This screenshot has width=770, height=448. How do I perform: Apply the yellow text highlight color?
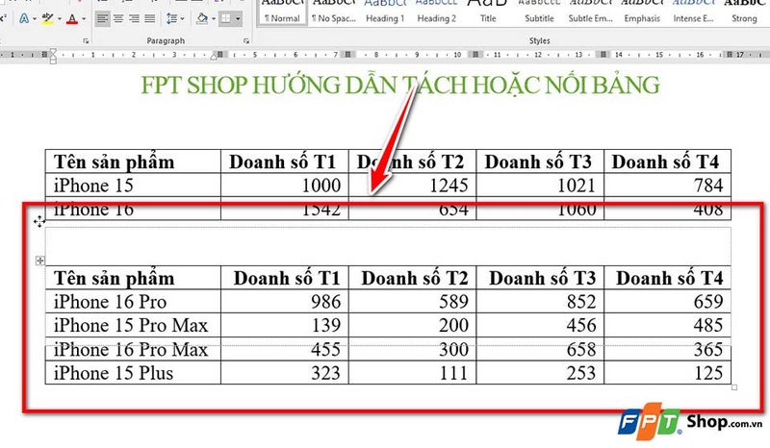tap(47, 18)
